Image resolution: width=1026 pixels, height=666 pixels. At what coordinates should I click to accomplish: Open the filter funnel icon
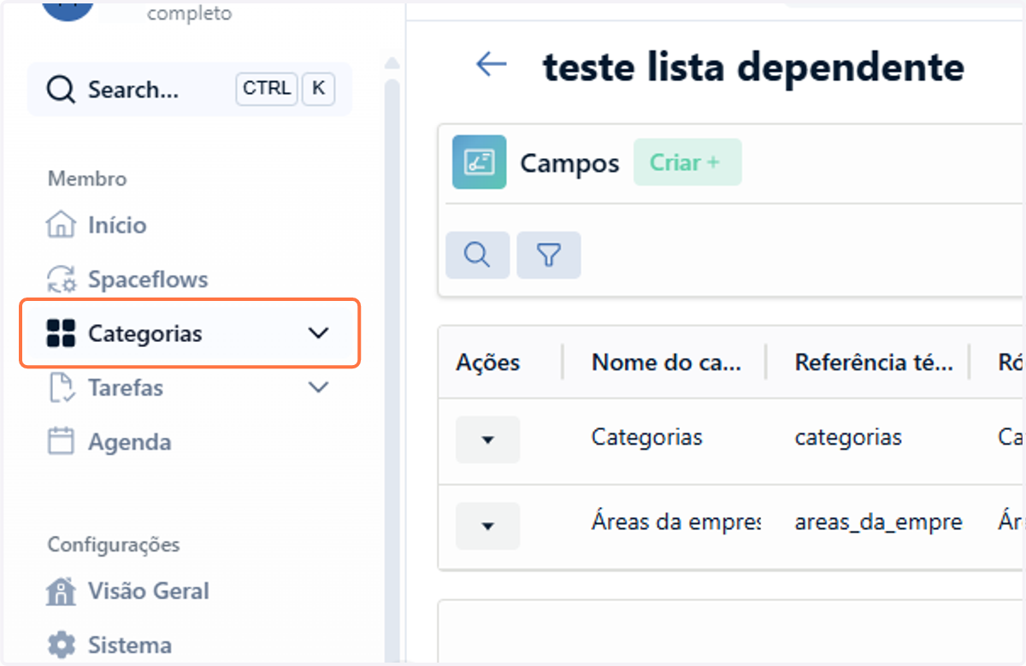pos(549,255)
